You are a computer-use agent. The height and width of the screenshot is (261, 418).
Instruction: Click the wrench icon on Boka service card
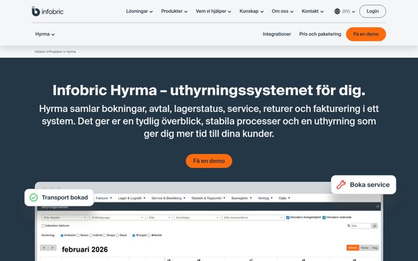(341, 184)
